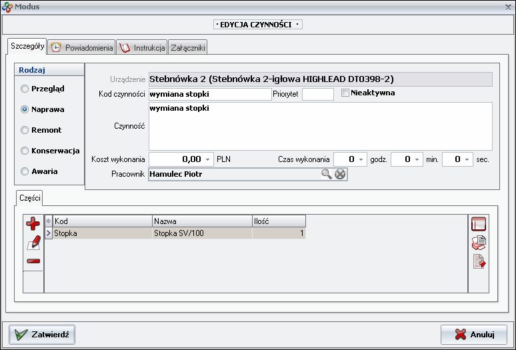Open the Koszt wykonania dropdown arrow
The height and width of the screenshot is (350, 516).
208,159
